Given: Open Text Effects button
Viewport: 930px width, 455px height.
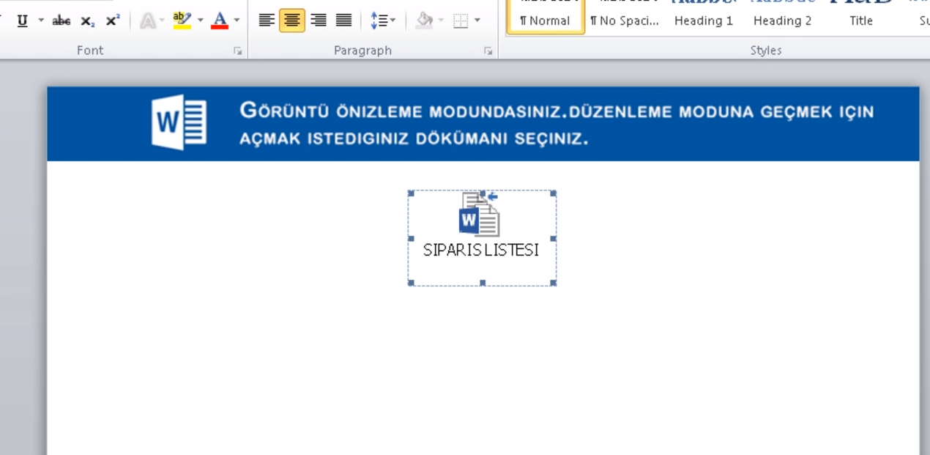Looking at the screenshot, I should 148,21.
